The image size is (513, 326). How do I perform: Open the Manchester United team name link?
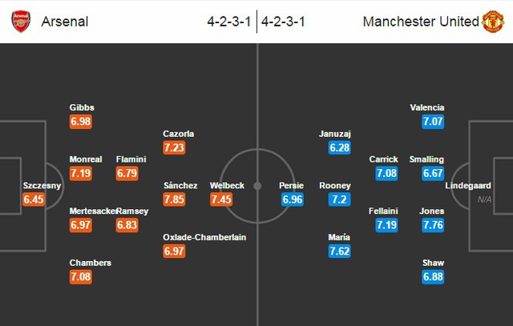(x=421, y=22)
